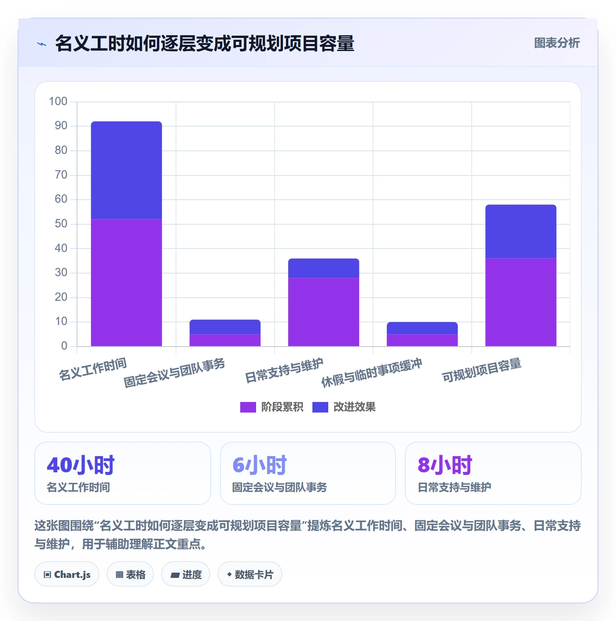616x621 pixels.
Task: Click the purple segment of 可规划项目容量 bar
Action: (521, 302)
